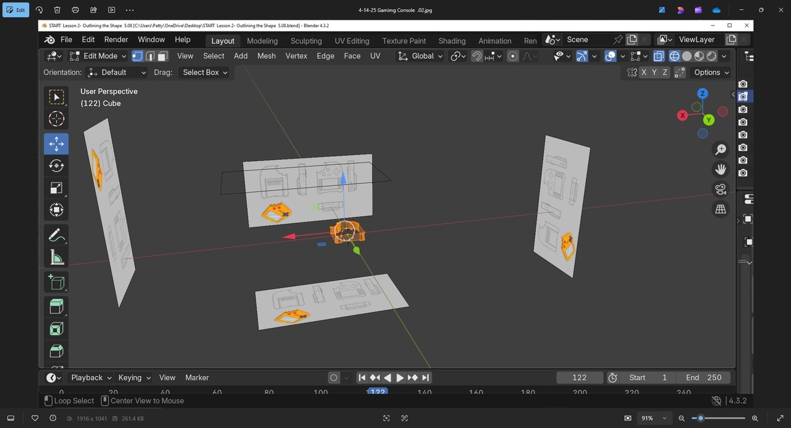Toggle camera view in viewport

pyautogui.click(x=721, y=190)
